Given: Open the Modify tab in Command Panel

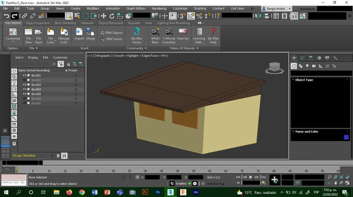Looking at the screenshot, I should (302, 58).
